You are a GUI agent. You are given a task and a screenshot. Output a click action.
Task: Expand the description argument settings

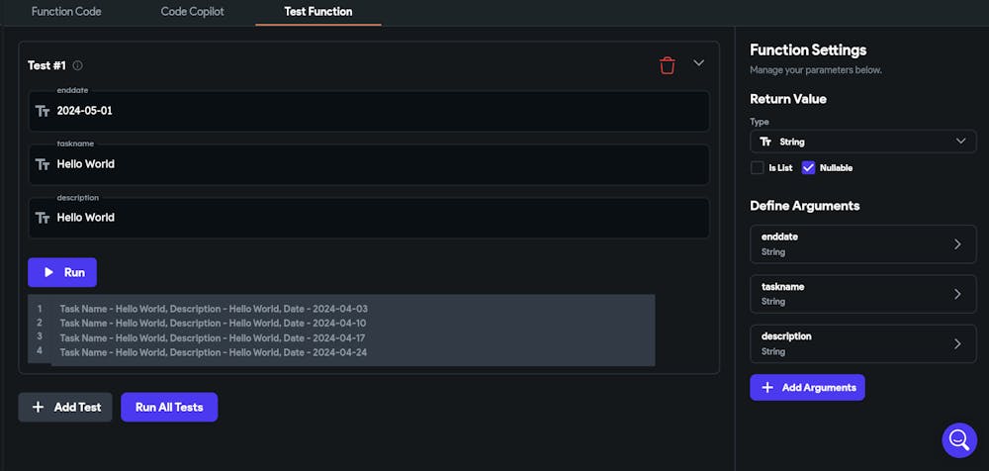click(x=862, y=343)
